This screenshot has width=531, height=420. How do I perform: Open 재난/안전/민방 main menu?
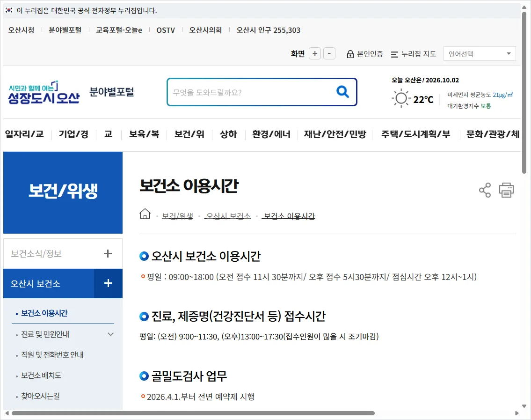point(335,134)
